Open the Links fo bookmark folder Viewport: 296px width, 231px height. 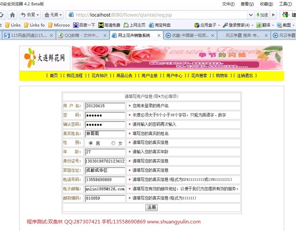34,25
